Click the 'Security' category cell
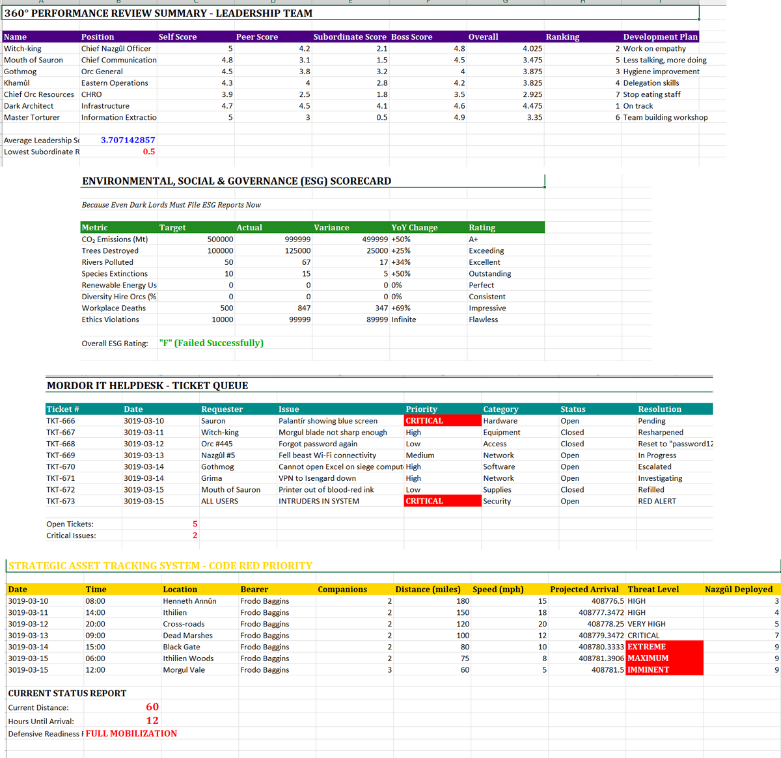This screenshot has height=758, width=781. 520,502
